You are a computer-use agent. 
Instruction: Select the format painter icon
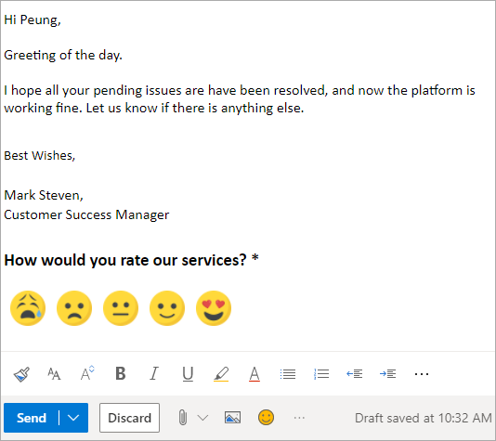point(21,374)
